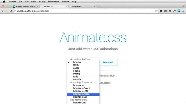The width and height of the screenshot is (186, 104).
Task: Select flash animation option
Action: (83, 65)
